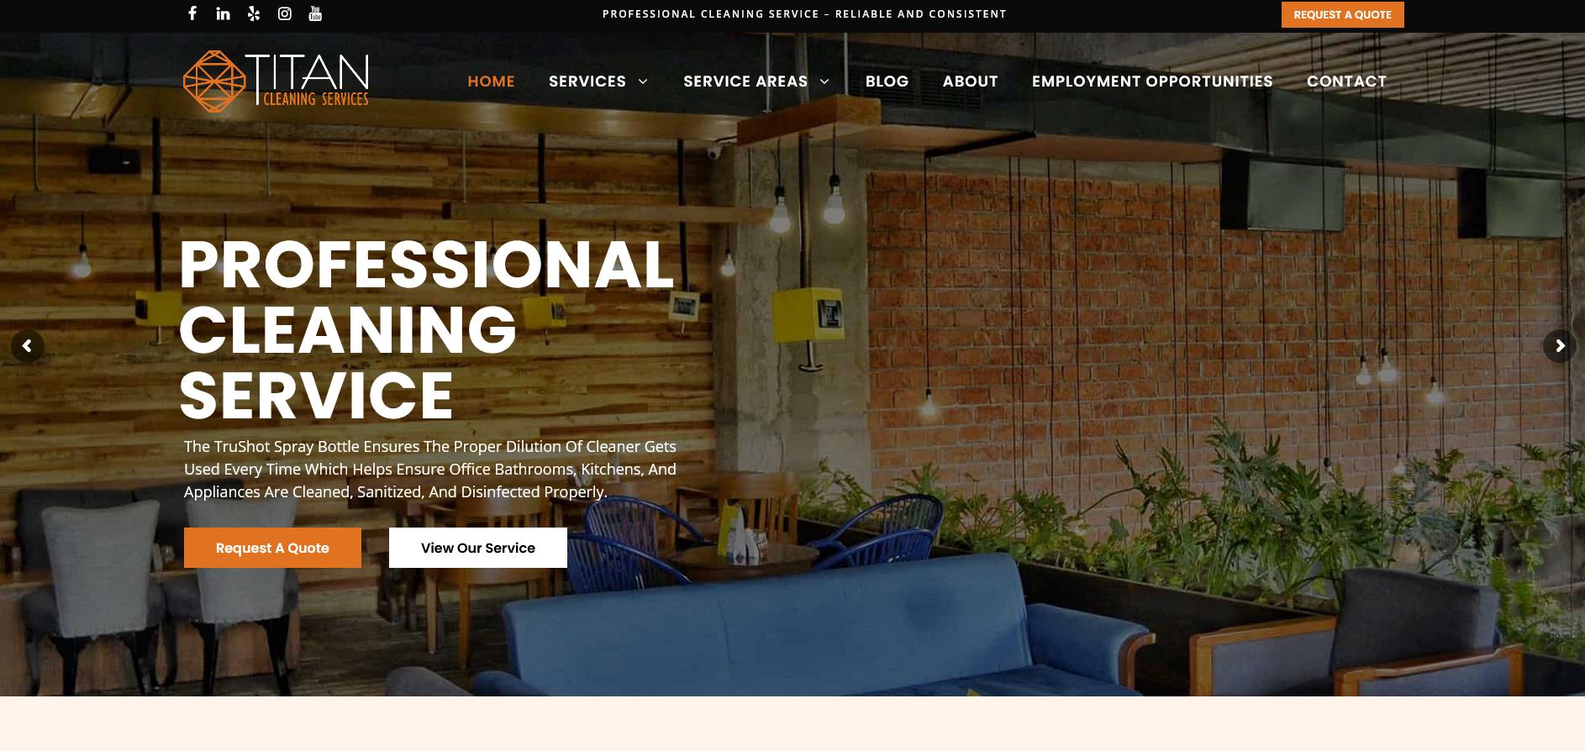Viewport: 1585px width, 751px height.
Task: Expand the Service Areas dropdown chevron
Action: click(x=824, y=81)
